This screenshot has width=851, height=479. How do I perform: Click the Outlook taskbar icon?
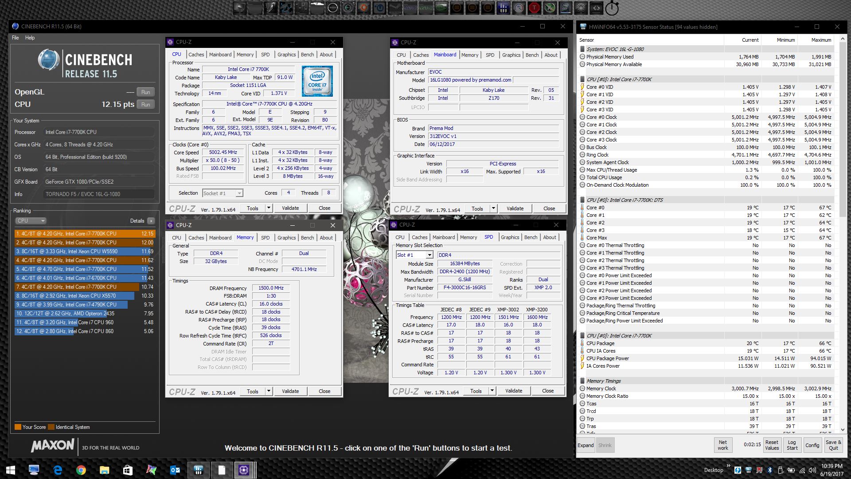tap(175, 470)
